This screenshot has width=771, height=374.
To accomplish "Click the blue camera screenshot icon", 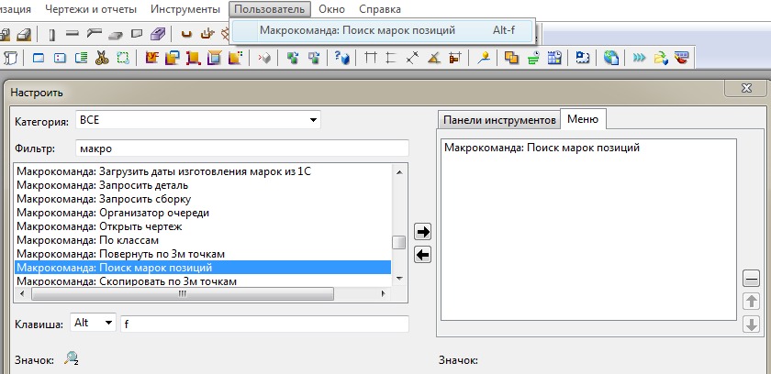I will coord(583,58).
